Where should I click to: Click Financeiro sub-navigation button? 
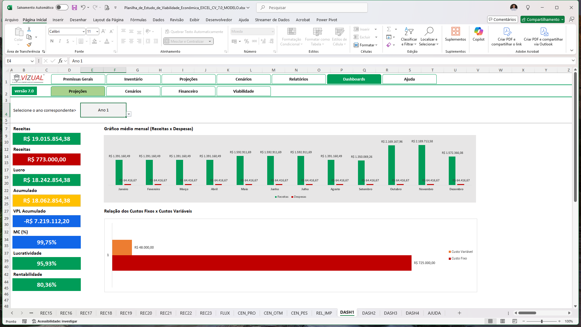click(188, 91)
